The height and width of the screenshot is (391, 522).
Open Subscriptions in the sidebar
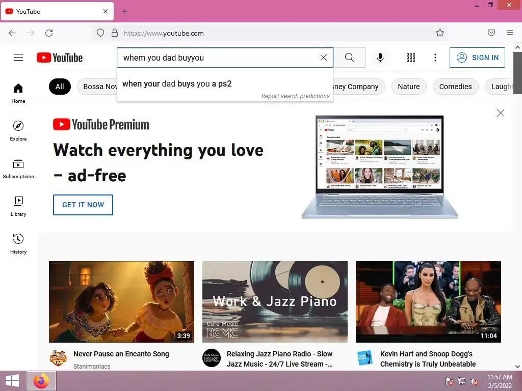18,169
